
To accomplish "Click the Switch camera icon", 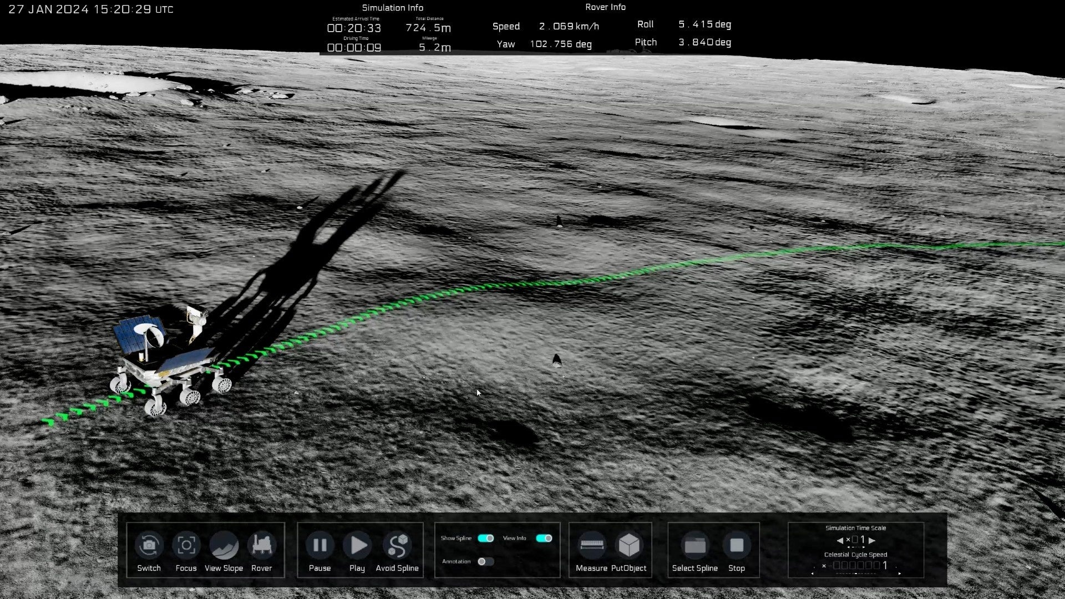I will point(149,546).
